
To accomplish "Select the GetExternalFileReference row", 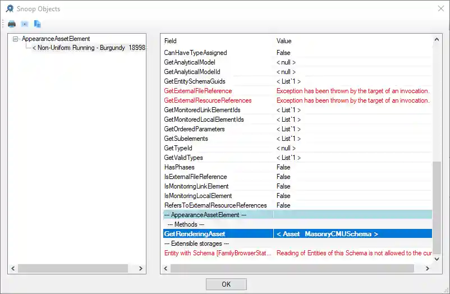I will pos(198,91).
